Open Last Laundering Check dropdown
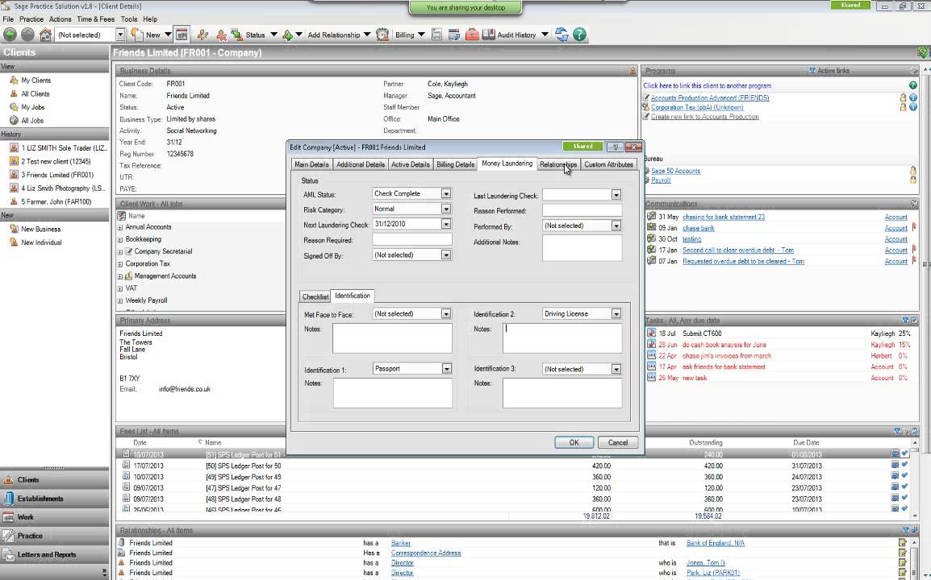This screenshot has width=931, height=580. 616,195
